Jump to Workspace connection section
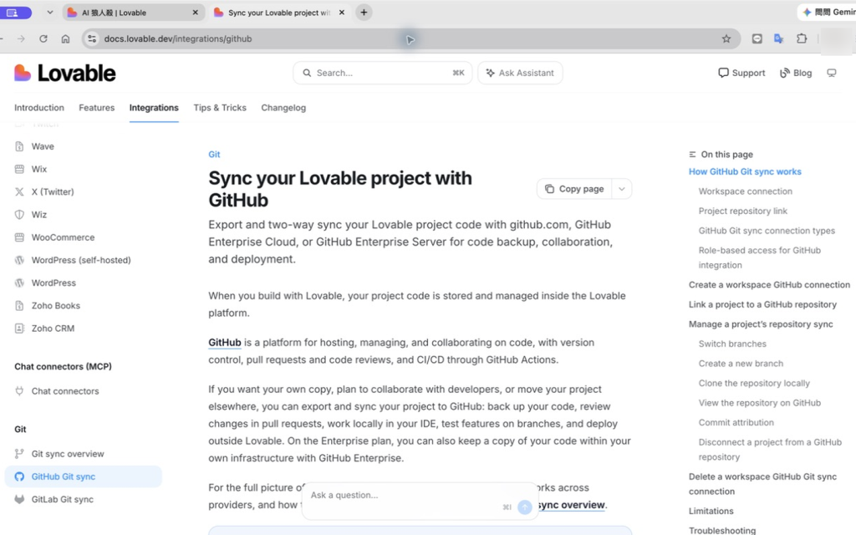The height and width of the screenshot is (535, 856). tap(745, 191)
